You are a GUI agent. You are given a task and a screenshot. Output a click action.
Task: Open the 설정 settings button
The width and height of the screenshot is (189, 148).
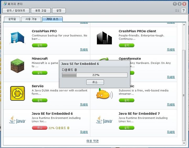[x=59, y=10]
